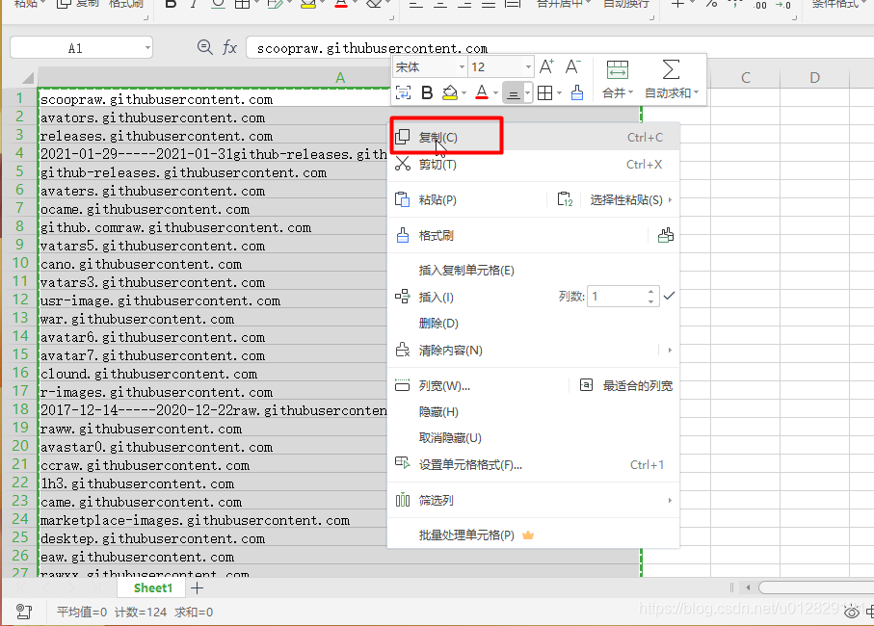Viewport: 874px width, 626px height.
Task: Click the insert icon beside 插入(I)
Action: click(403, 297)
